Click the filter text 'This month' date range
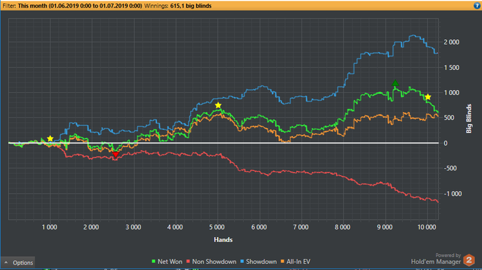Screen dimensions: 482x270 pos(80,5)
